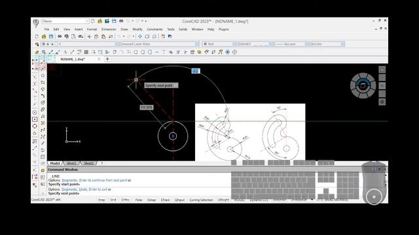The width and height of the screenshot is (419, 235).
Task: Click the Save As icon in quick access bar
Action: pyautogui.click(x=107, y=21)
